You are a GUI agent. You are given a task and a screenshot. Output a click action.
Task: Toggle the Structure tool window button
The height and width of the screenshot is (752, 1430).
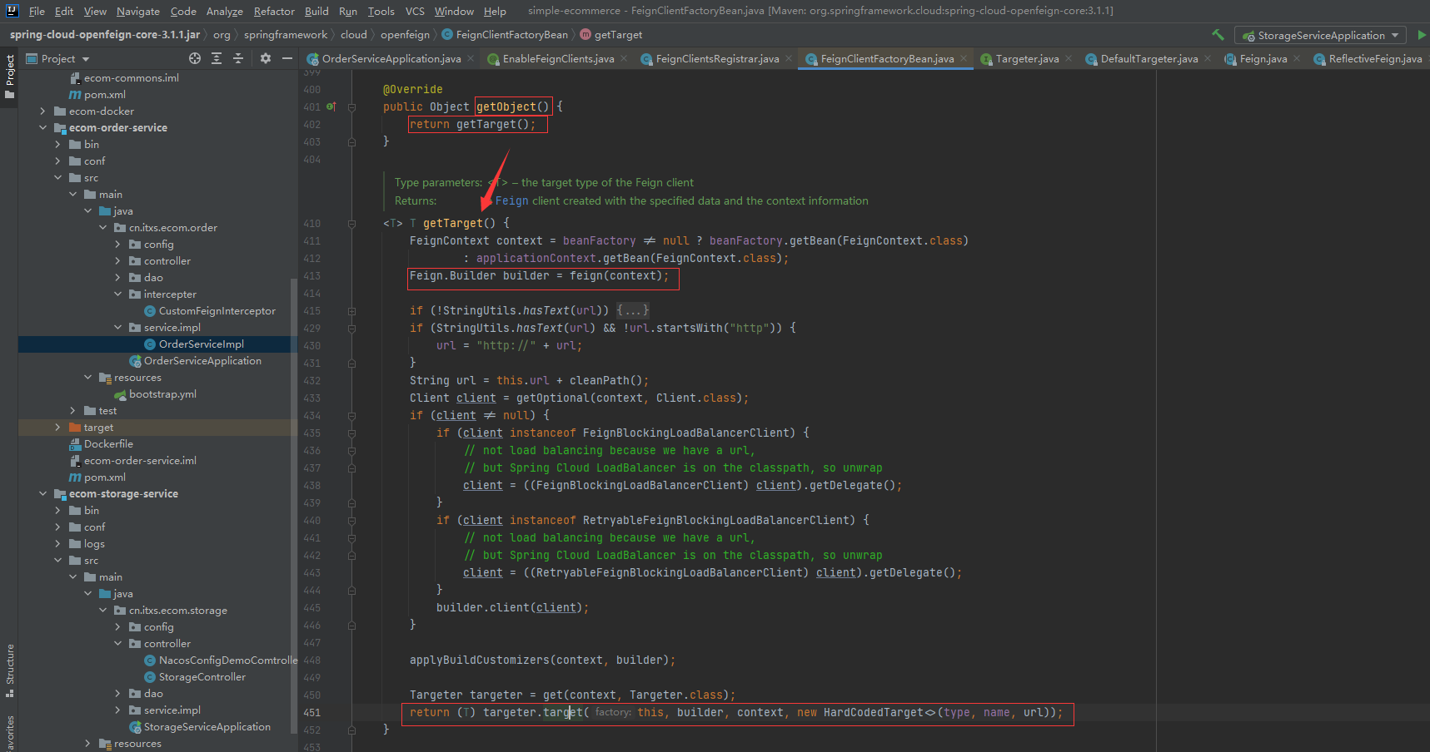[9, 670]
